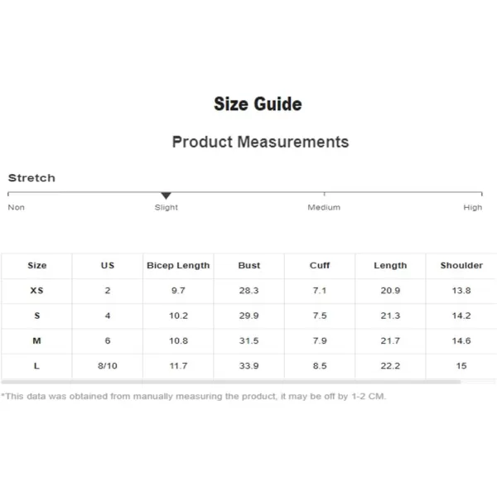Select the M size row label

point(36,340)
